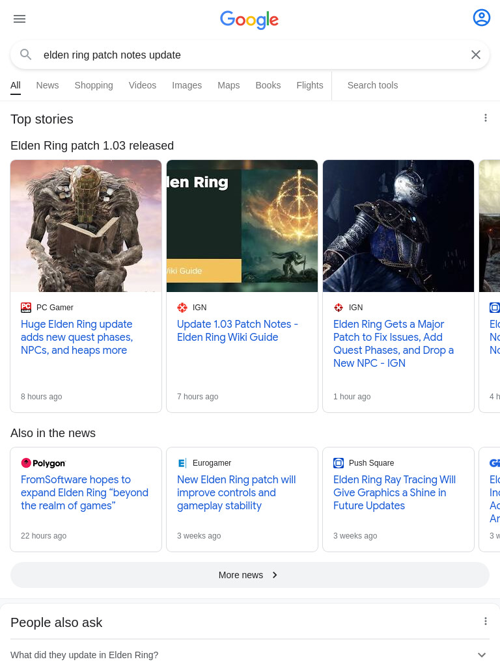Viewport: 500px width, 666px height.
Task: Switch to the Shopping tab
Action: tap(94, 85)
